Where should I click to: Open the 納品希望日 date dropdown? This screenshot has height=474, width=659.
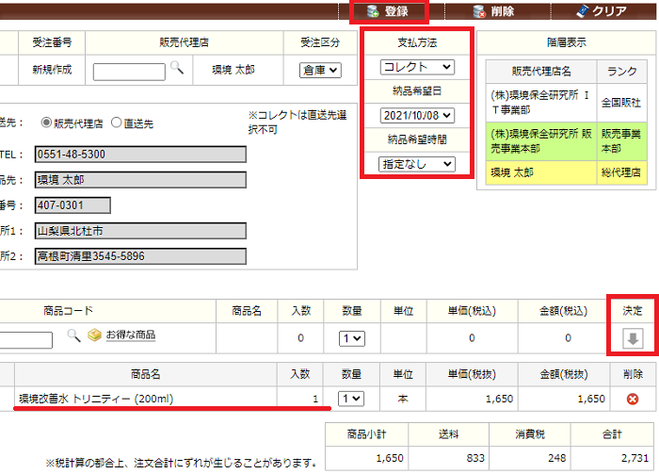[x=417, y=115]
